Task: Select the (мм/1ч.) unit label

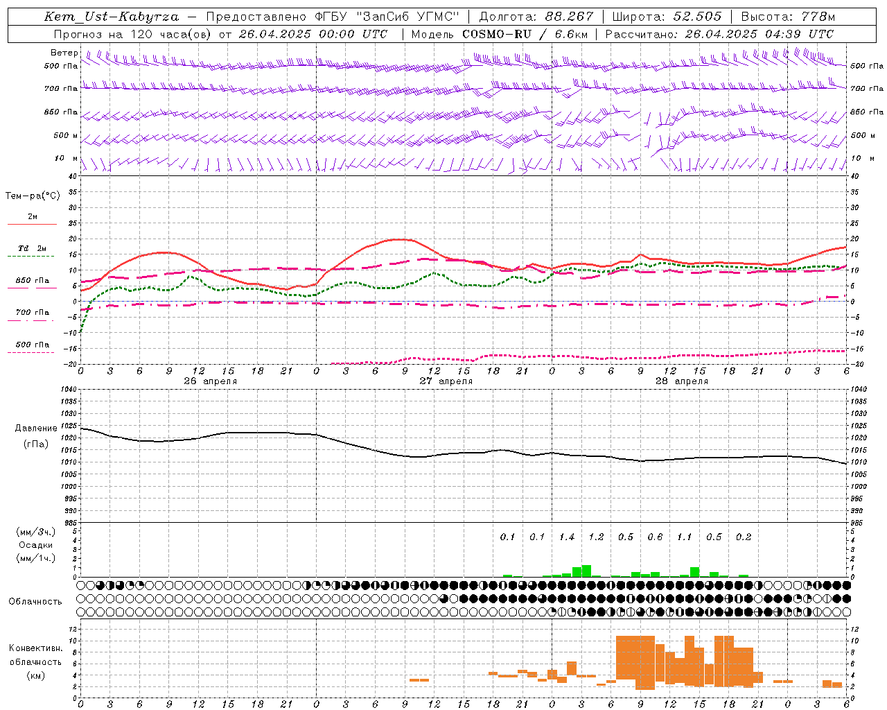Action: (x=35, y=558)
